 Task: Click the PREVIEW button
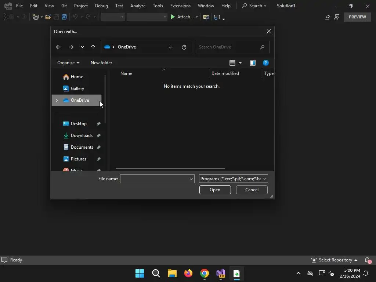[357, 17]
